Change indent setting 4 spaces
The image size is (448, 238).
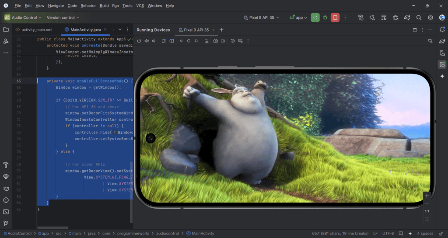(425, 234)
